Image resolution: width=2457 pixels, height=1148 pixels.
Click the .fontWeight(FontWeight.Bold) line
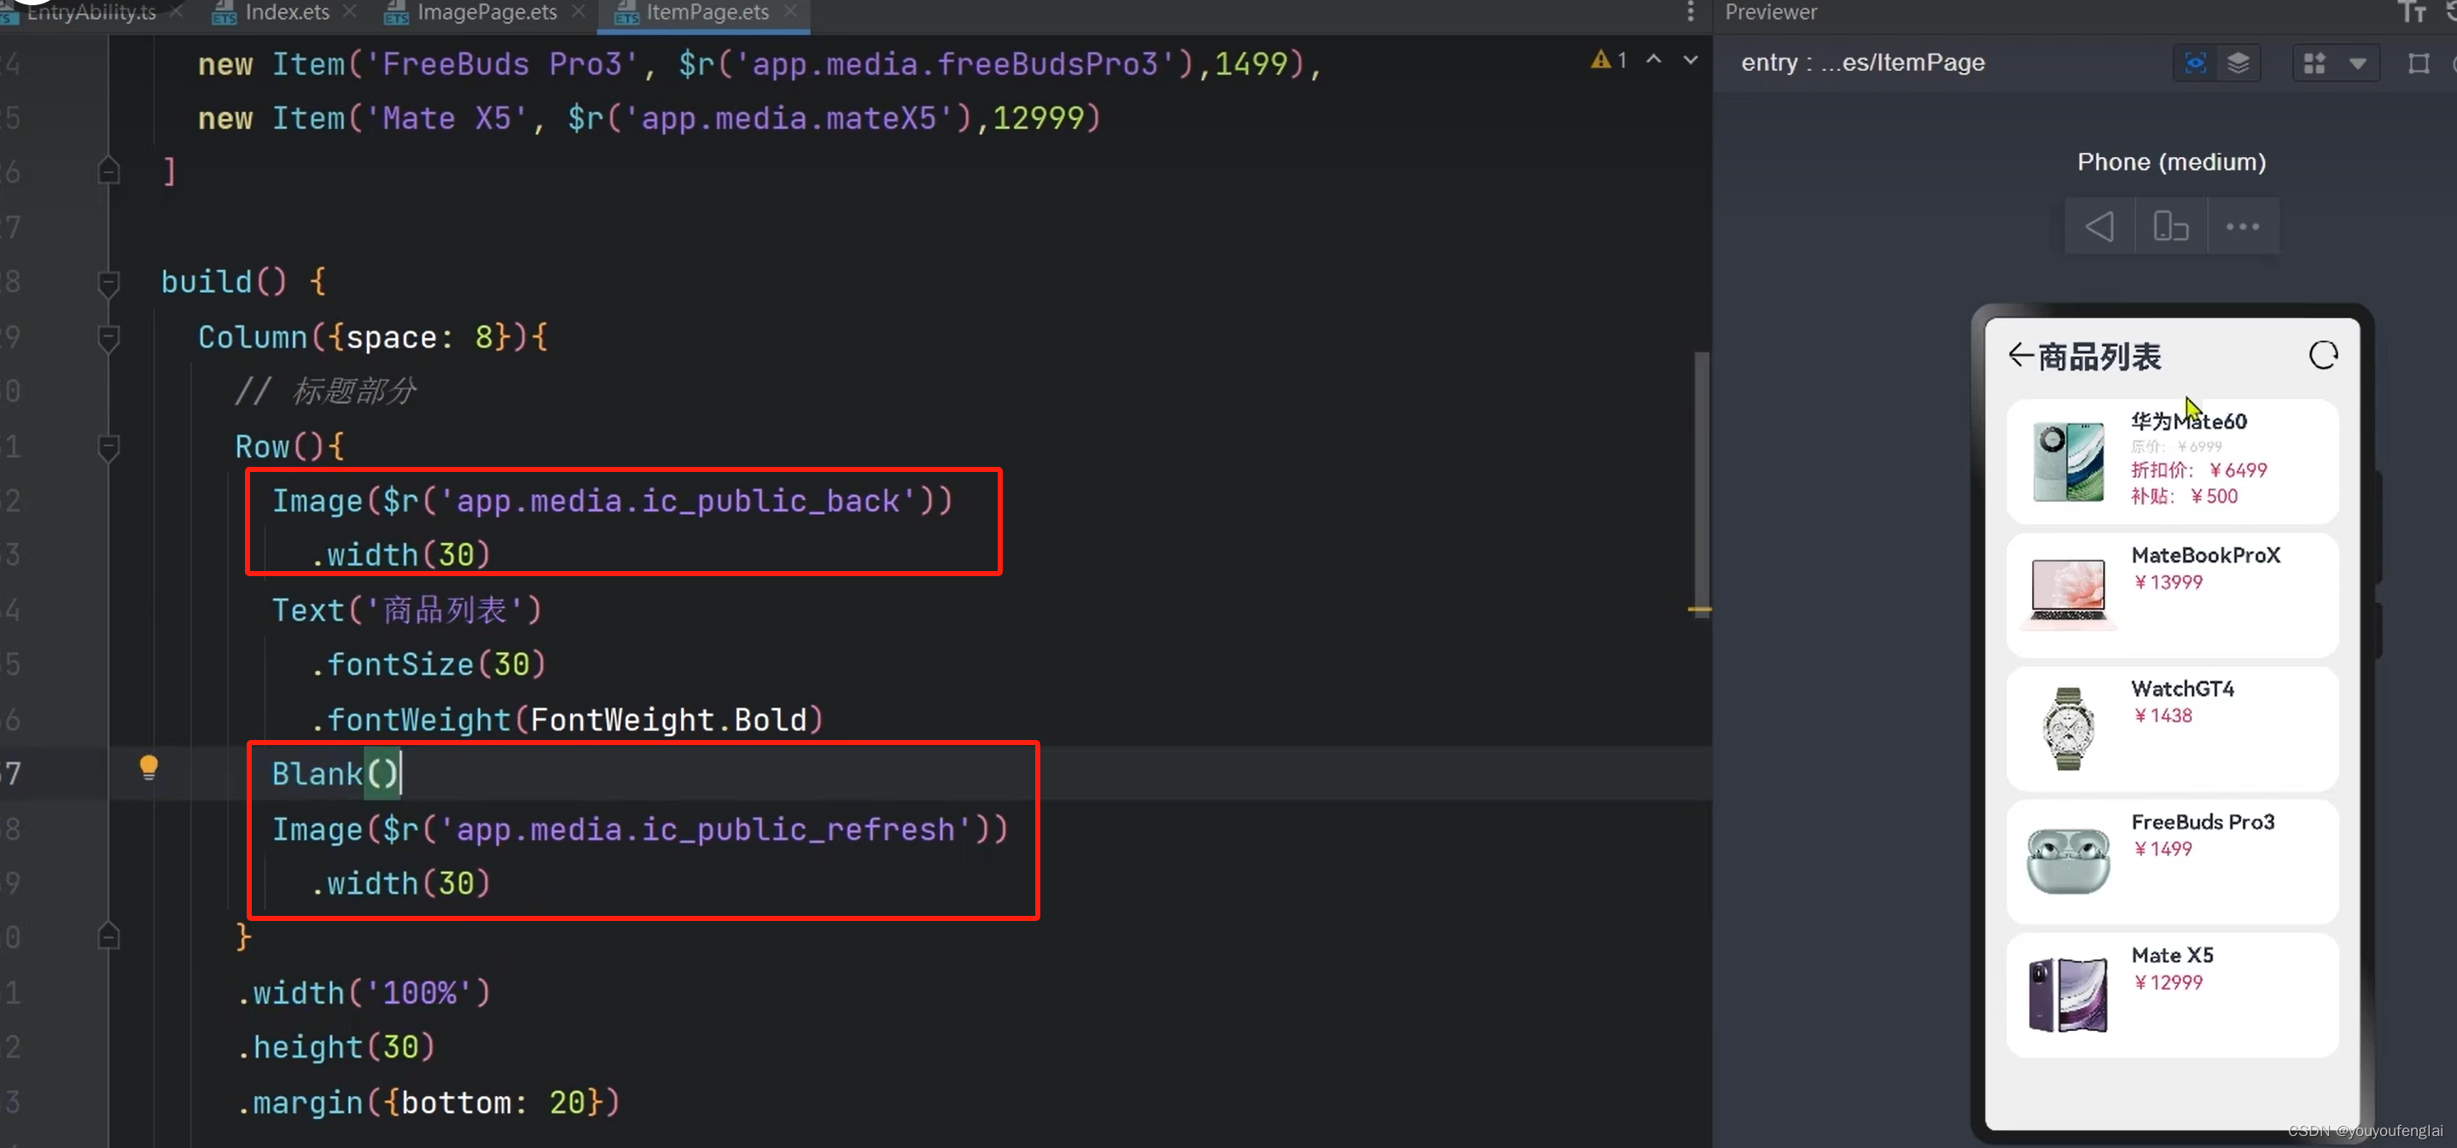(x=567, y=720)
